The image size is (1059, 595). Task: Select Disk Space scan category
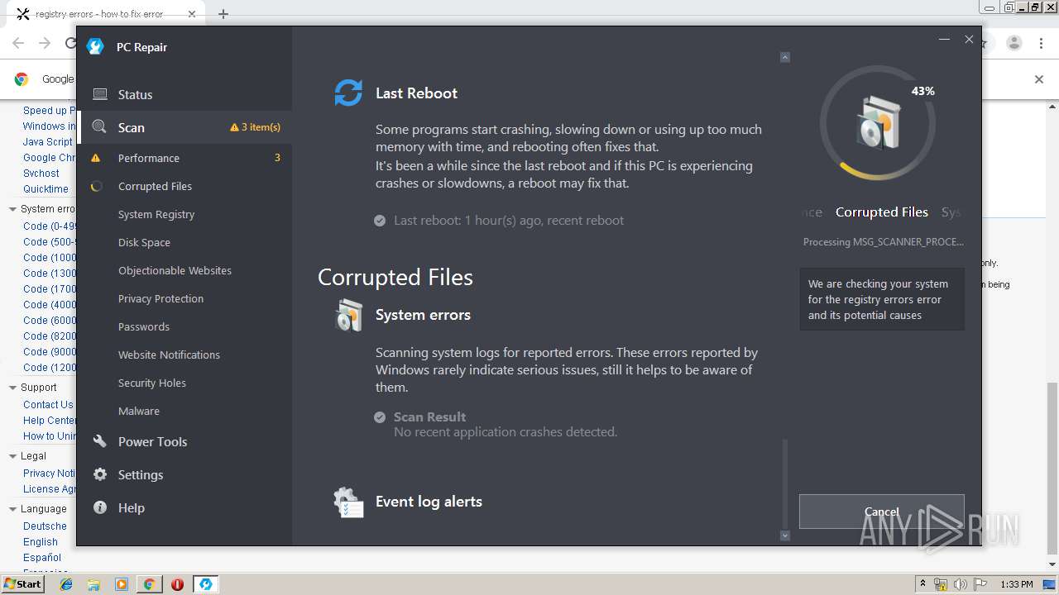coord(184,242)
